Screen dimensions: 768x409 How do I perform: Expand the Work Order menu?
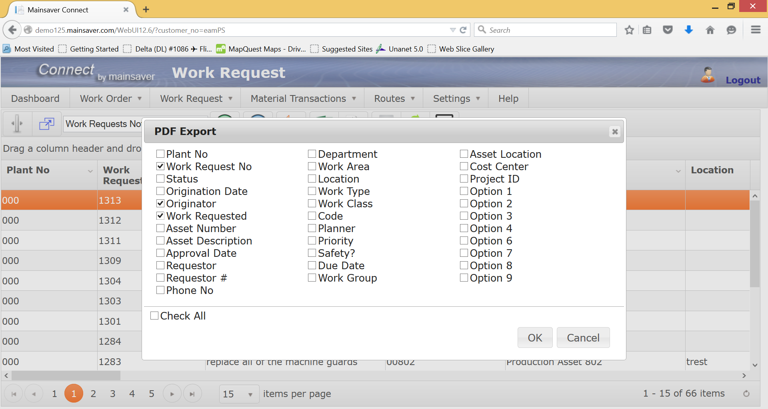(110, 99)
